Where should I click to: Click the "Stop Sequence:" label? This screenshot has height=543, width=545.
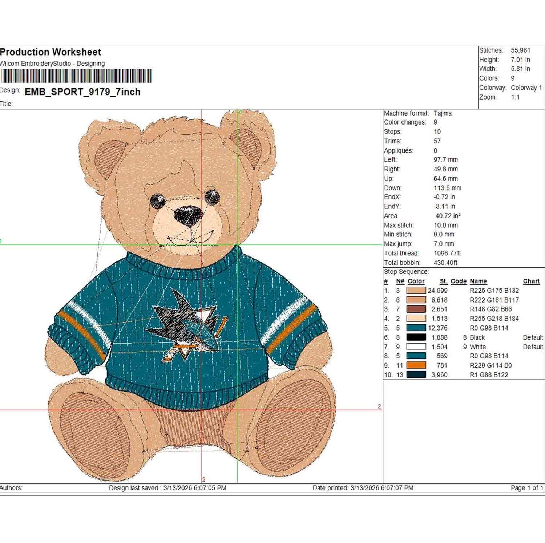406,272
